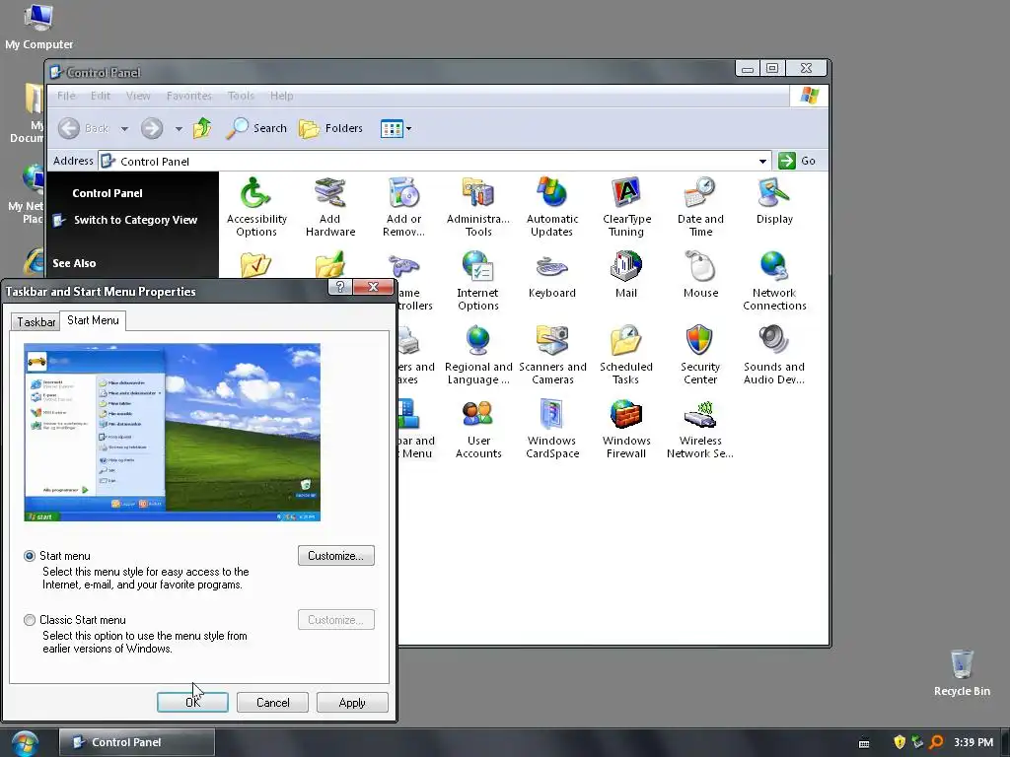
Task: Click the magnifier icon in system tray
Action: (x=937, y=742)
